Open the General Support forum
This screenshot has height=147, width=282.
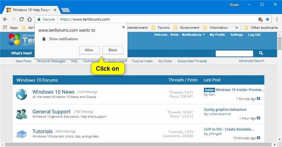point(52,112)
